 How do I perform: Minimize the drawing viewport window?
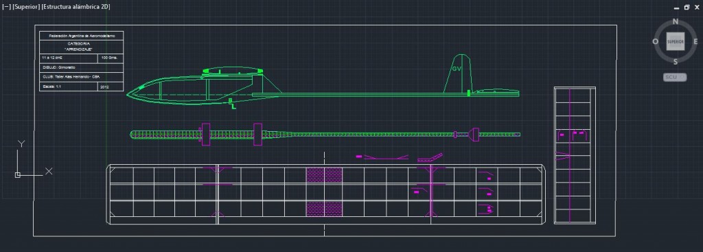click(676, 8)
